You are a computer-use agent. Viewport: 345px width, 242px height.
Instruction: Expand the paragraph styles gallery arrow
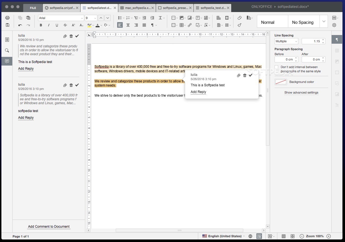coord(324,22)
